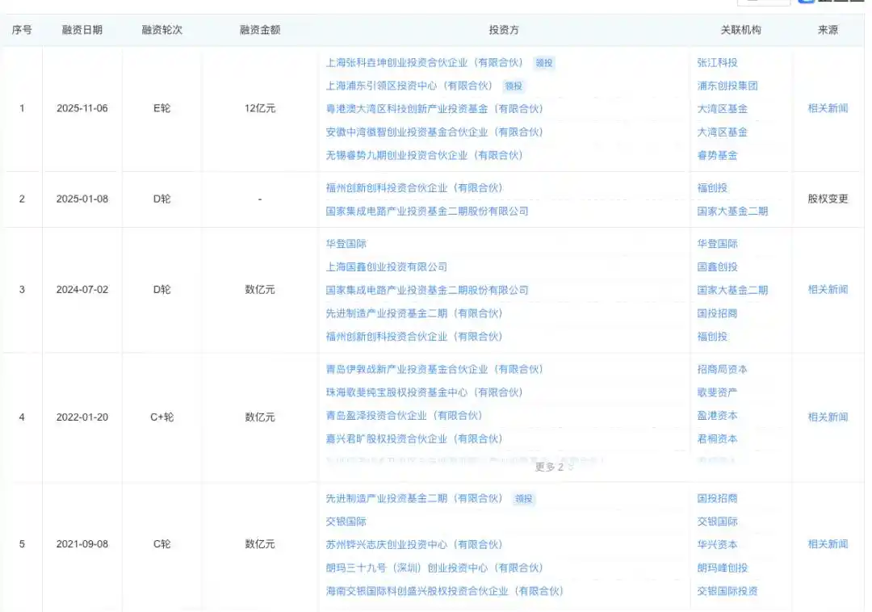872x612 pixels.
Task: Select the 关联机构 column header
Action: (x=740, y=30)
